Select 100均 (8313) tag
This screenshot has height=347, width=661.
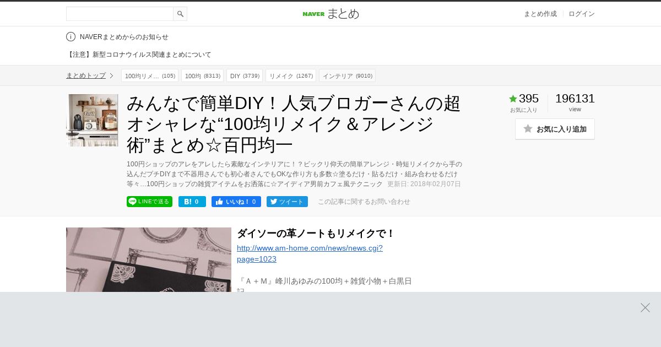[202, 75]
